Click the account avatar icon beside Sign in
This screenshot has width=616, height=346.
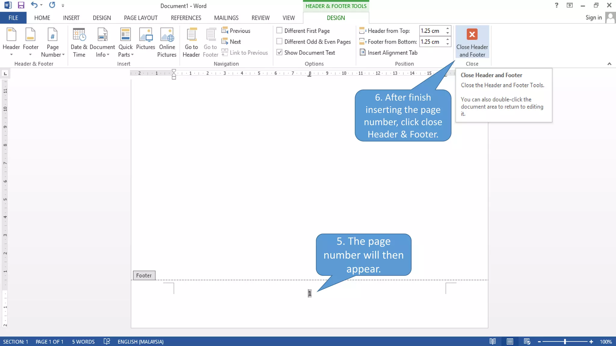(x=610, y=17)
